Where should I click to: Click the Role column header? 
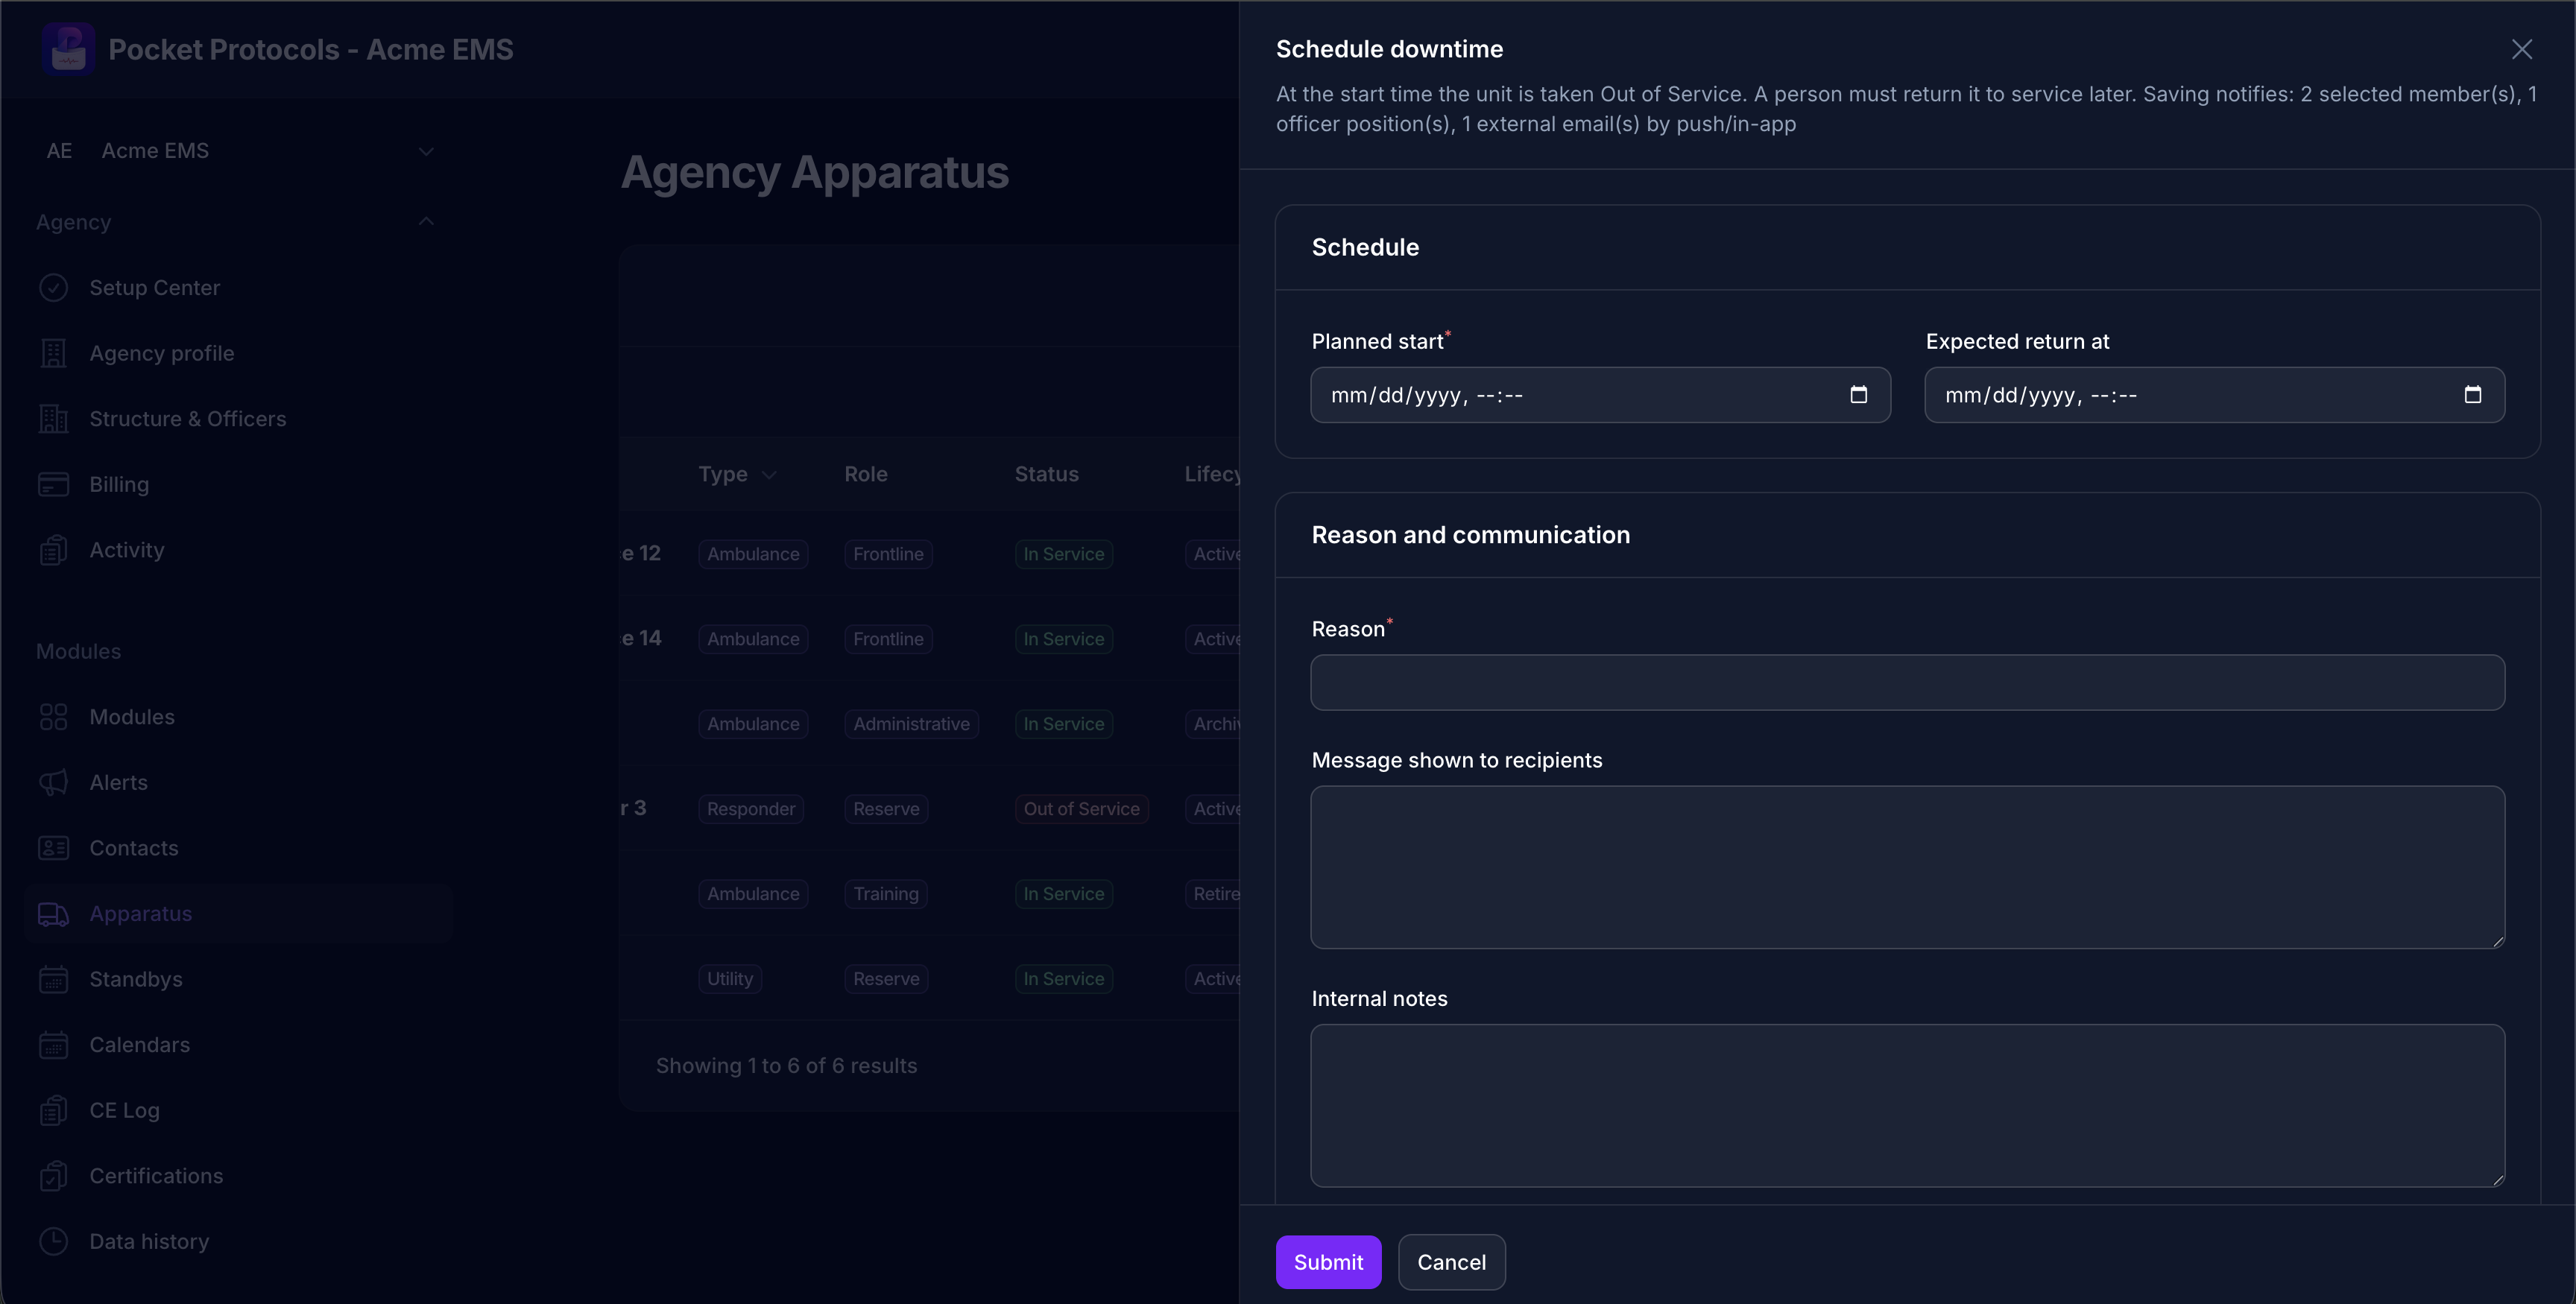pyautogui.click(x=866, y=474)
